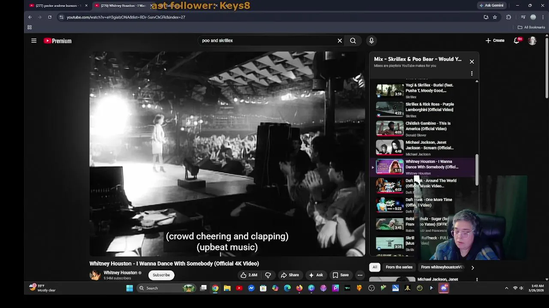Install app icon in address bar
The height and width of the screenshot is (308, 549).
coord(486,17)
